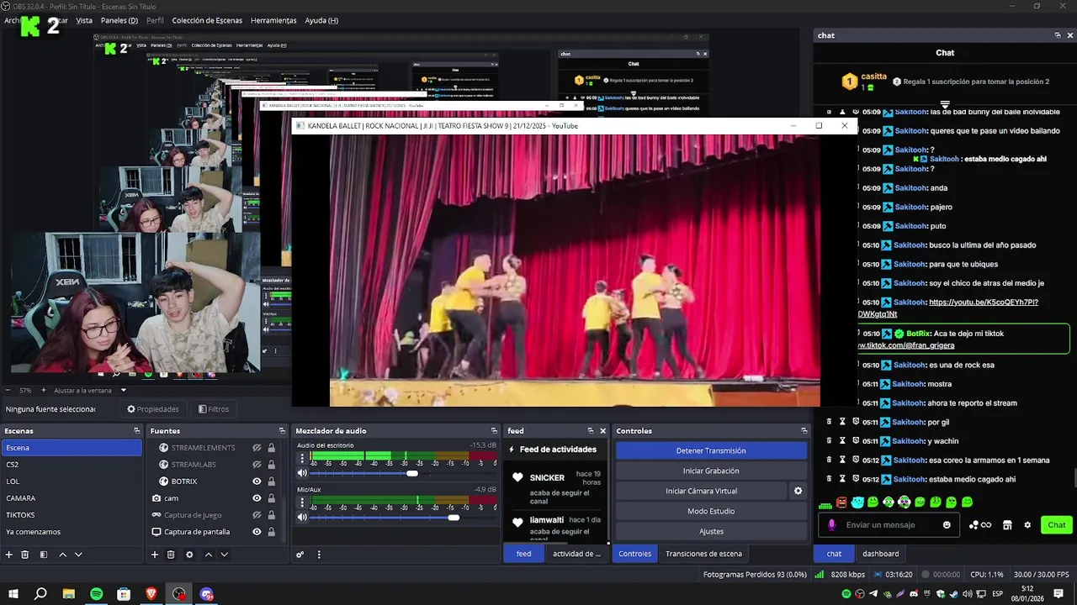Click Iniciar Cámara Virtual button

coord(702,491)
